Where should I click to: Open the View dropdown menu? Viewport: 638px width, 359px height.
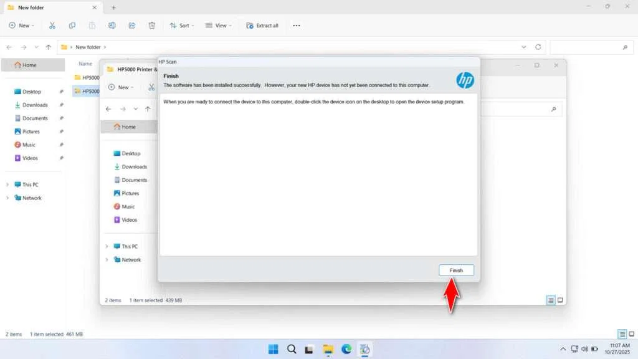click(x=219, y=26)
